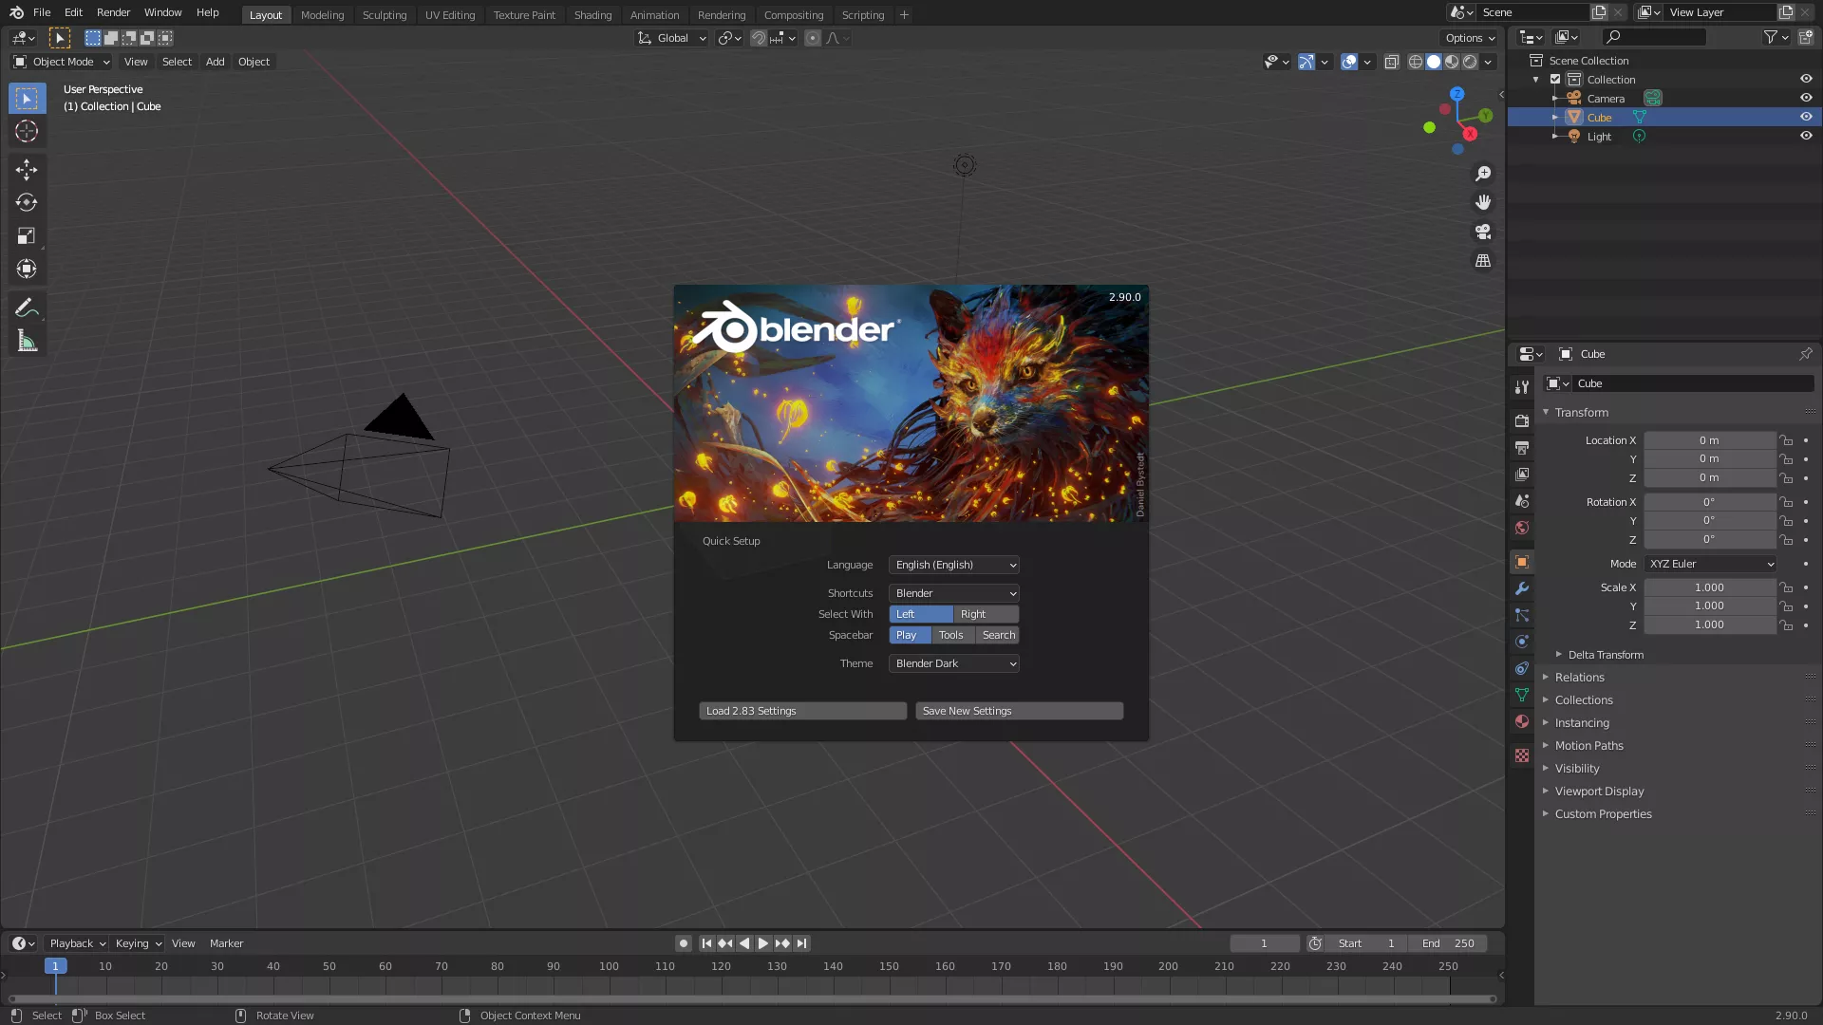Screen dimensions: 1823x1025
Task: Drag the timeline frame slider
Action: point(55,966)
